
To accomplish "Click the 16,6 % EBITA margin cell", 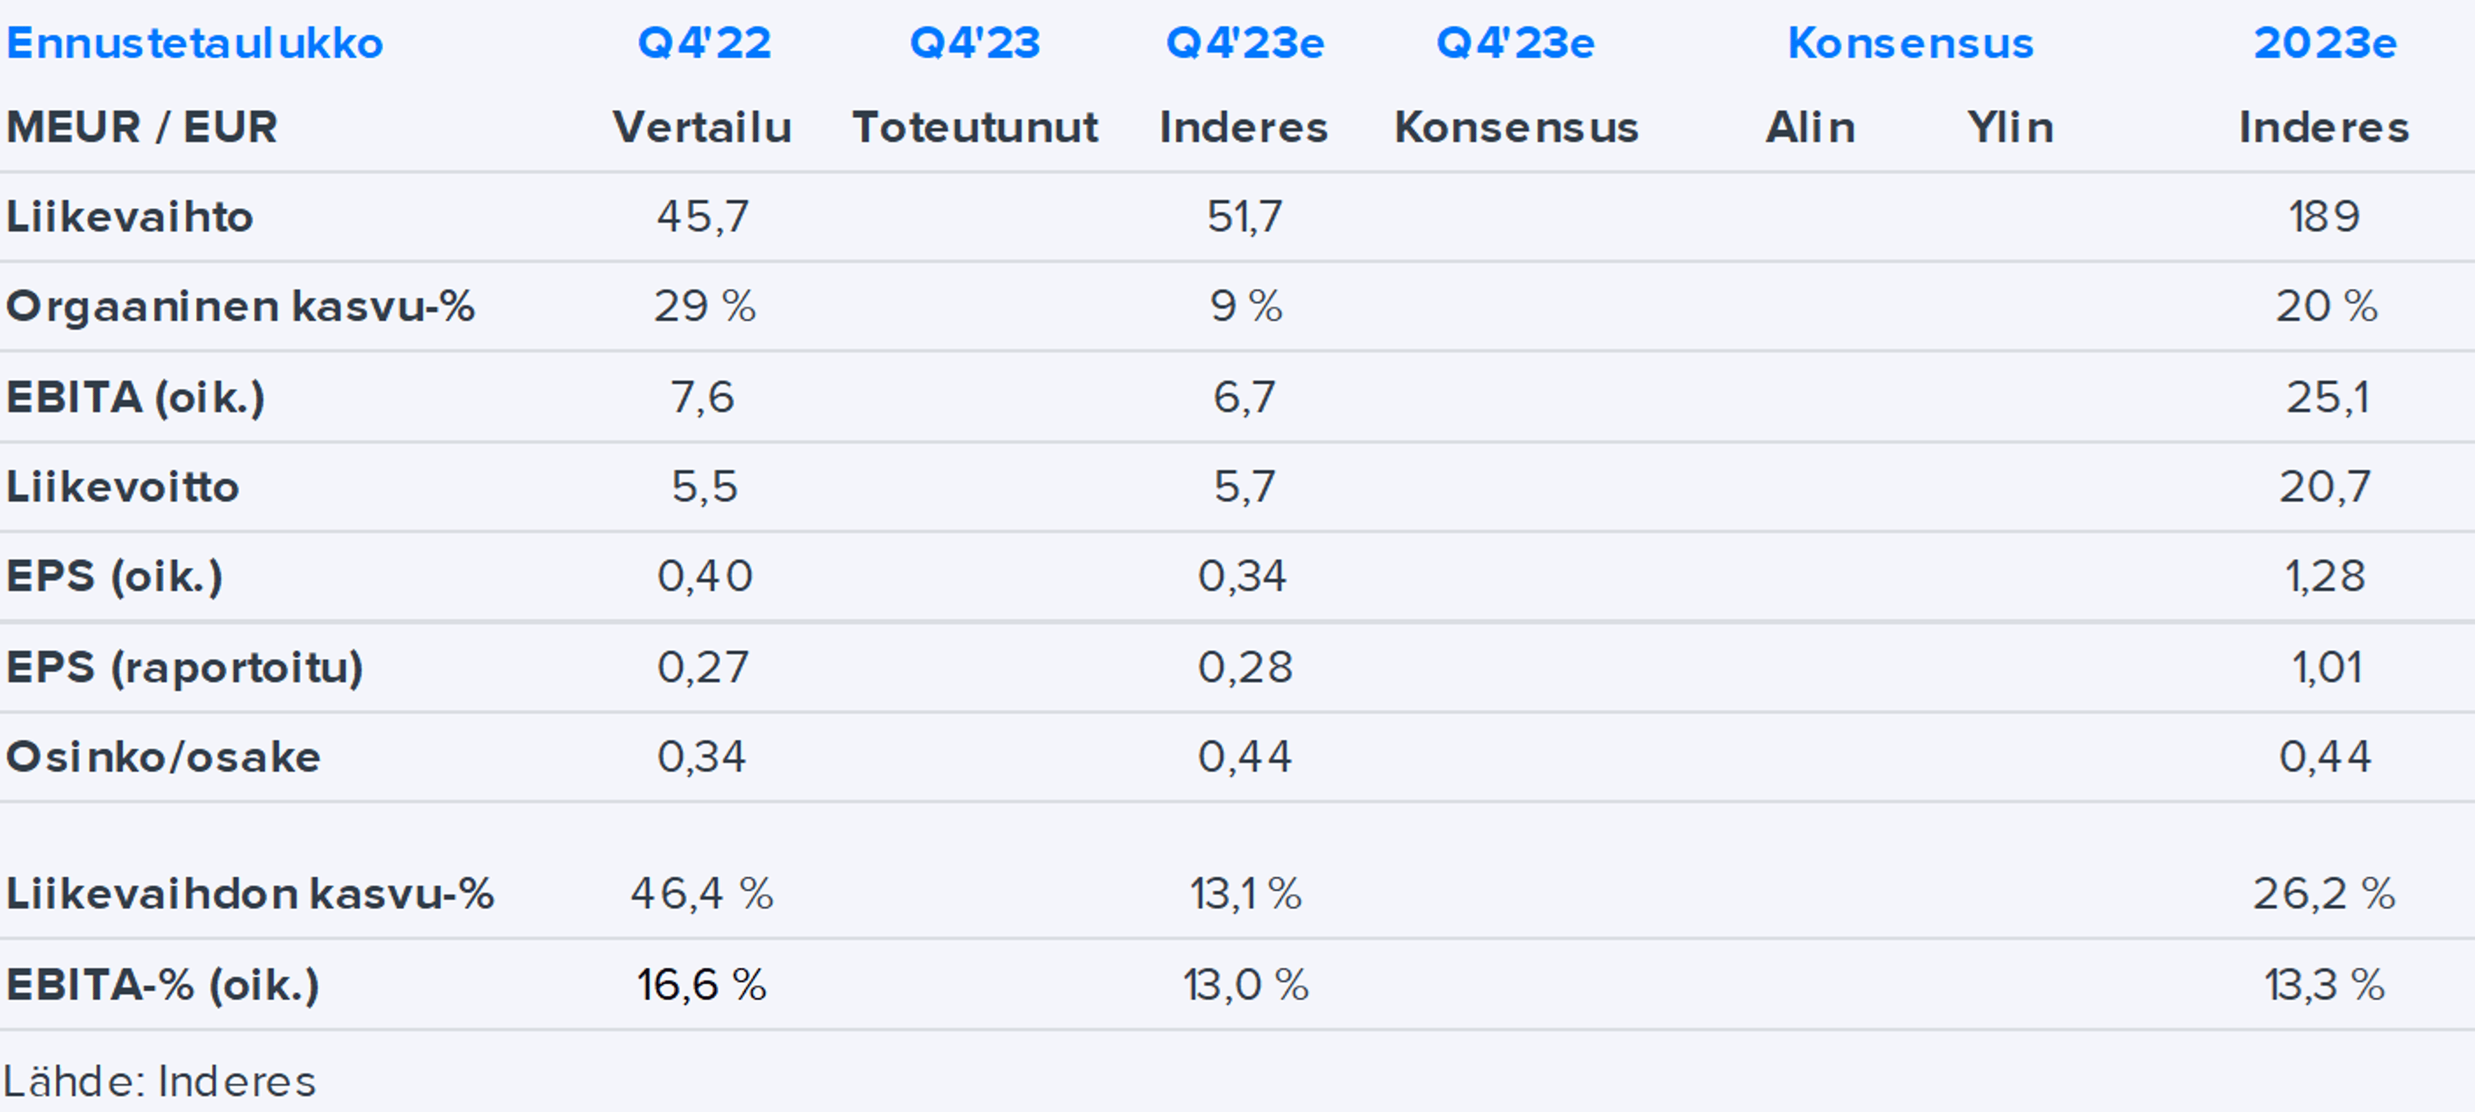I will 701,985.
